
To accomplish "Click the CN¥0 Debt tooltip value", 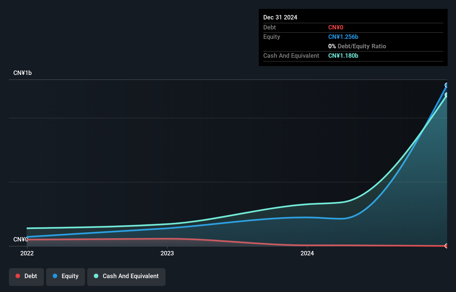I will (x=336, y=27).
